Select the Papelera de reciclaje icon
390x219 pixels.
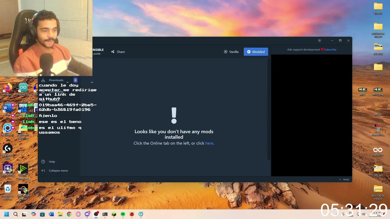tap(8, 192)
